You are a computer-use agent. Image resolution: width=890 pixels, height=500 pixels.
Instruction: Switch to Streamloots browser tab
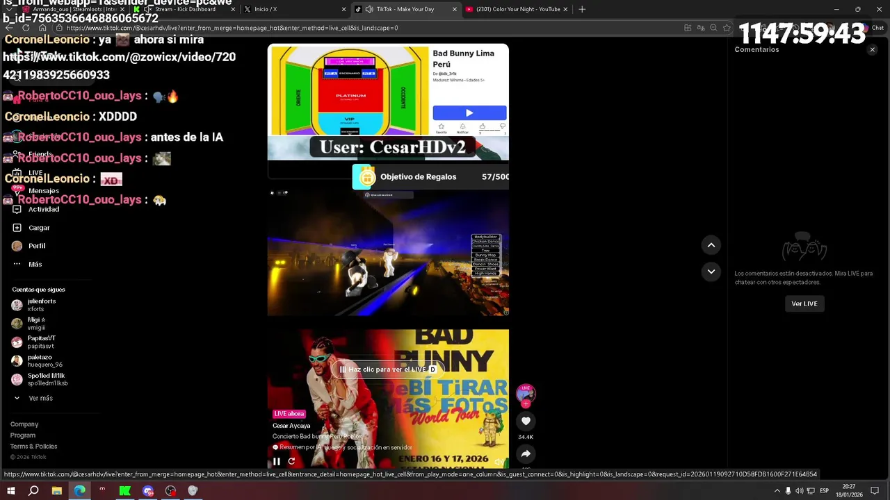coord(73,9)
